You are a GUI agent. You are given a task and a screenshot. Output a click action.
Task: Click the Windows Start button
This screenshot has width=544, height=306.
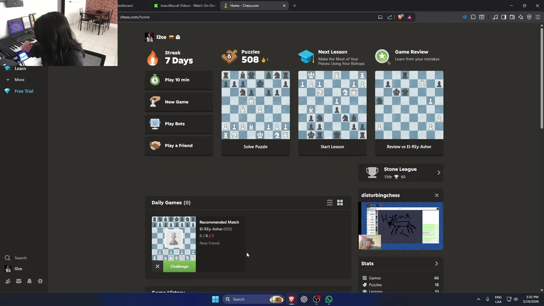(x=215, y=299)
